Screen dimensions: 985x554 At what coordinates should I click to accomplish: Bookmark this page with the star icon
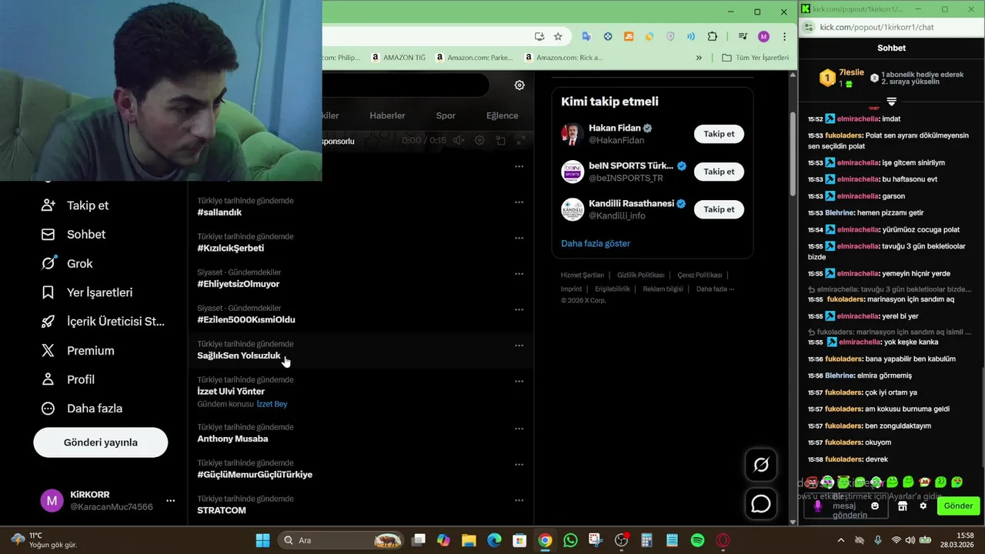tap(558, 36)
